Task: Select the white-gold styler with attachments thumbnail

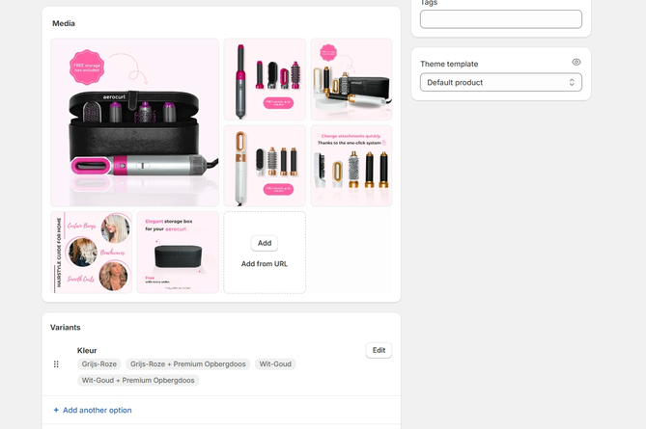Action: (265, 166)
